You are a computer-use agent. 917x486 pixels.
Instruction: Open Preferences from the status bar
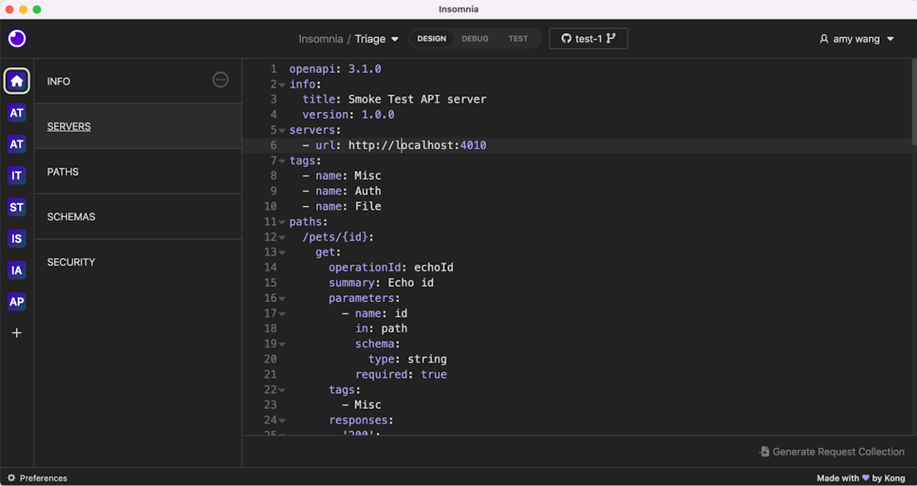[37, 479]
